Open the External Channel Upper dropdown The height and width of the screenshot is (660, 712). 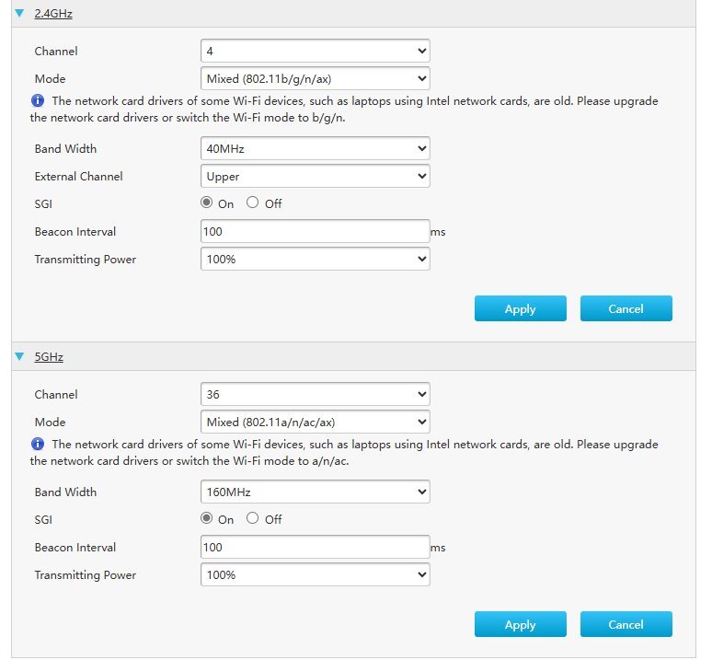(x=315, y=176)
